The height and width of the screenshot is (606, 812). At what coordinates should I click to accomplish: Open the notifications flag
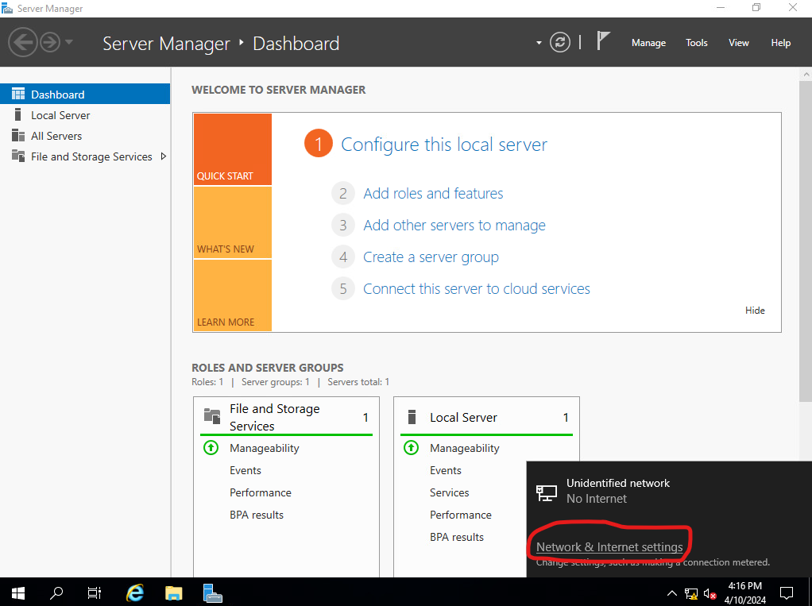click(x=603, y=41)
